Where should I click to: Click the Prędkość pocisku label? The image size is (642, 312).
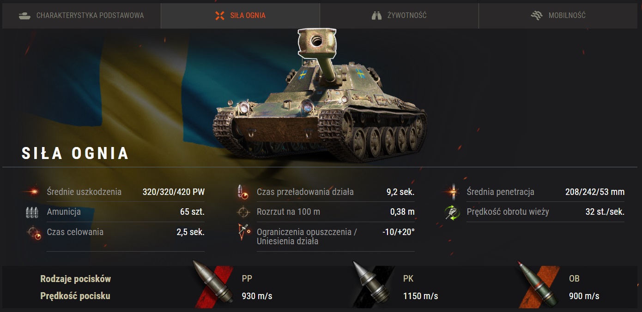(75, 296)
